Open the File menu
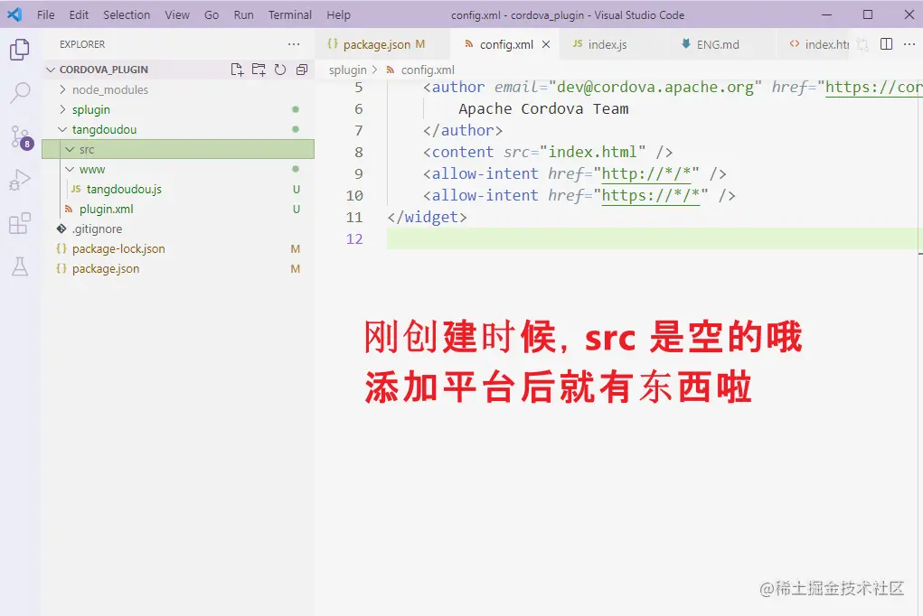 point(45,14)
